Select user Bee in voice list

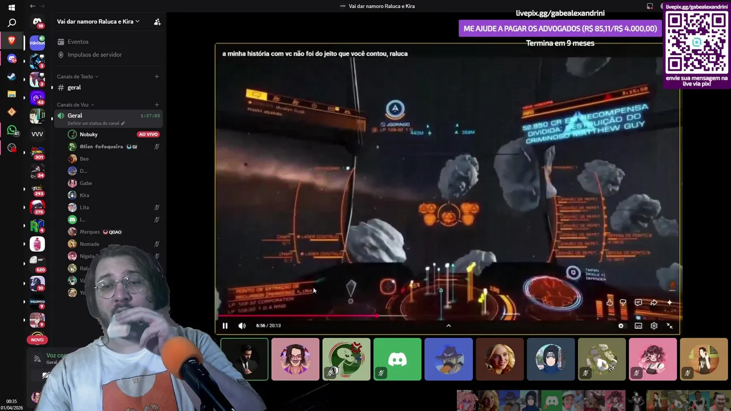[84, 159]
